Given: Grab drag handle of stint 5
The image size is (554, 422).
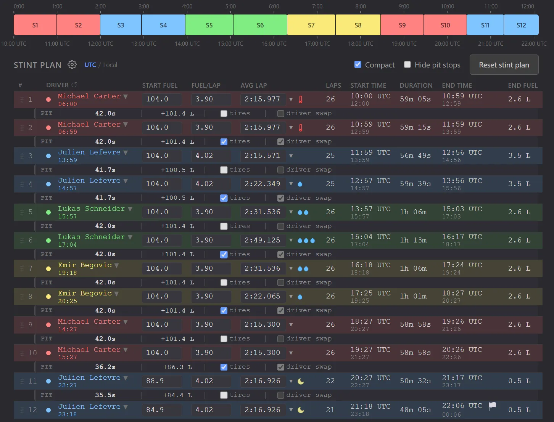Looking at the screenshot, I should (x=22, y=212).
